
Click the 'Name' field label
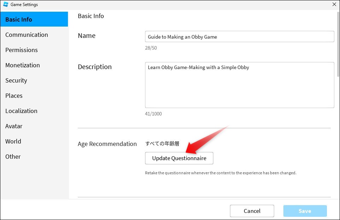tap(87, 36)
